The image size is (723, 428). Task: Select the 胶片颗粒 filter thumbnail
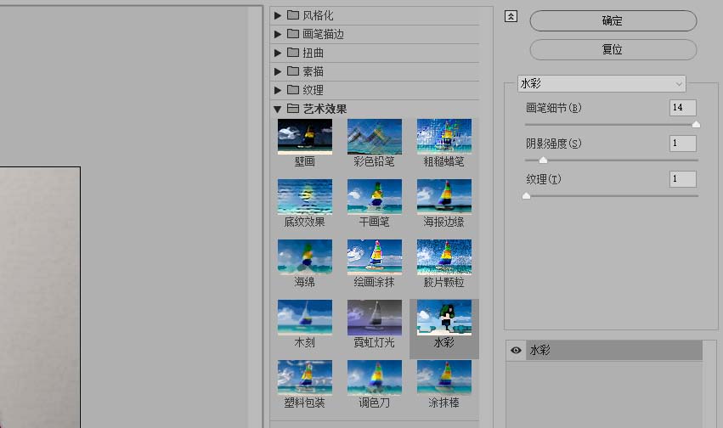(444, 257)
